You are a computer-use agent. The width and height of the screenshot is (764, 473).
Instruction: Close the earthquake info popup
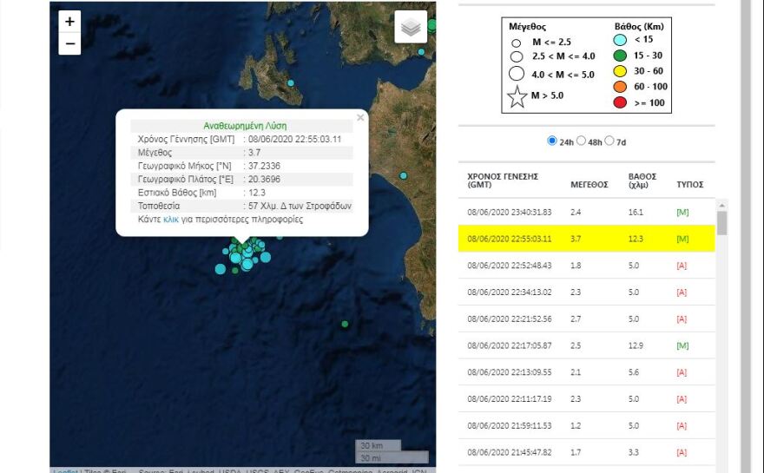360,118
